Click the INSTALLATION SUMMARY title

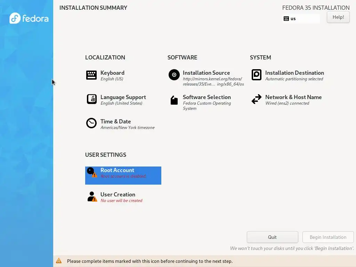[x=93, y=8]
